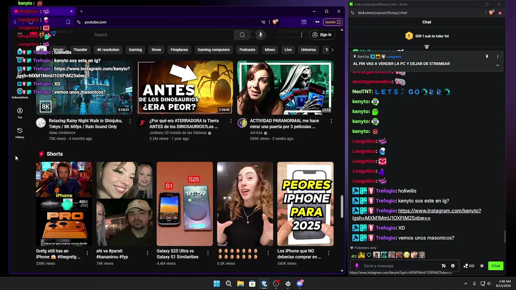Select the Gaming computers chip
The width and height of the screenshot is (516, 290).
point(214,50)
